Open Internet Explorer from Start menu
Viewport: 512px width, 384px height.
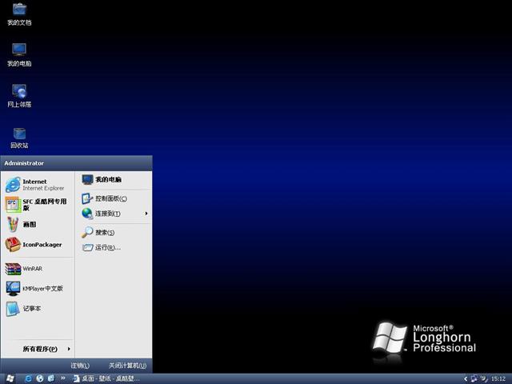click(x=36, y=185)
